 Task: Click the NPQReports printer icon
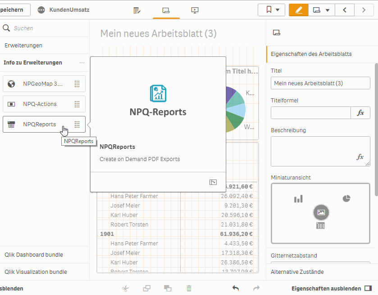coord(11,124)
